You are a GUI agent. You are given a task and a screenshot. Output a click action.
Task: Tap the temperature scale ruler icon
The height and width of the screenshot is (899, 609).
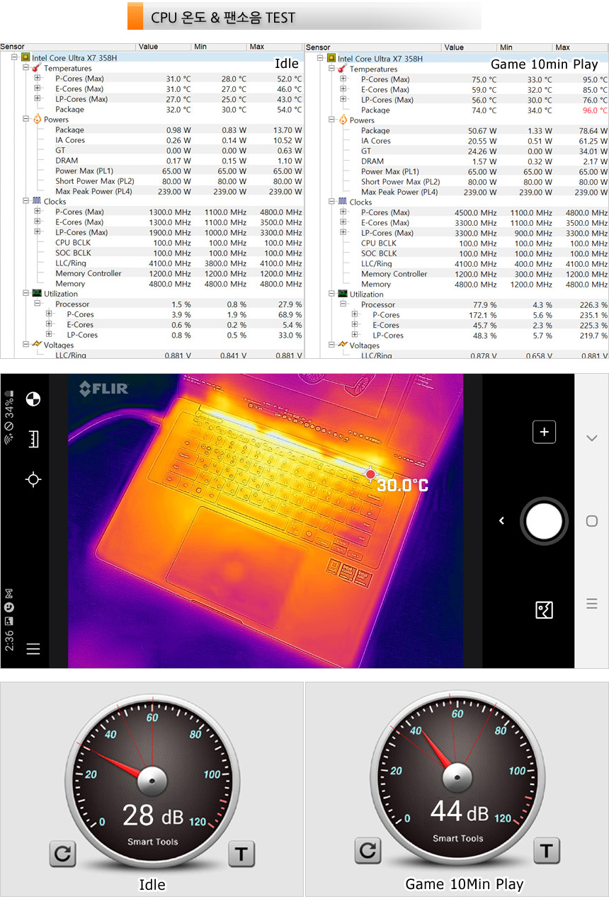pyautogui.click(x=33, y=440)
